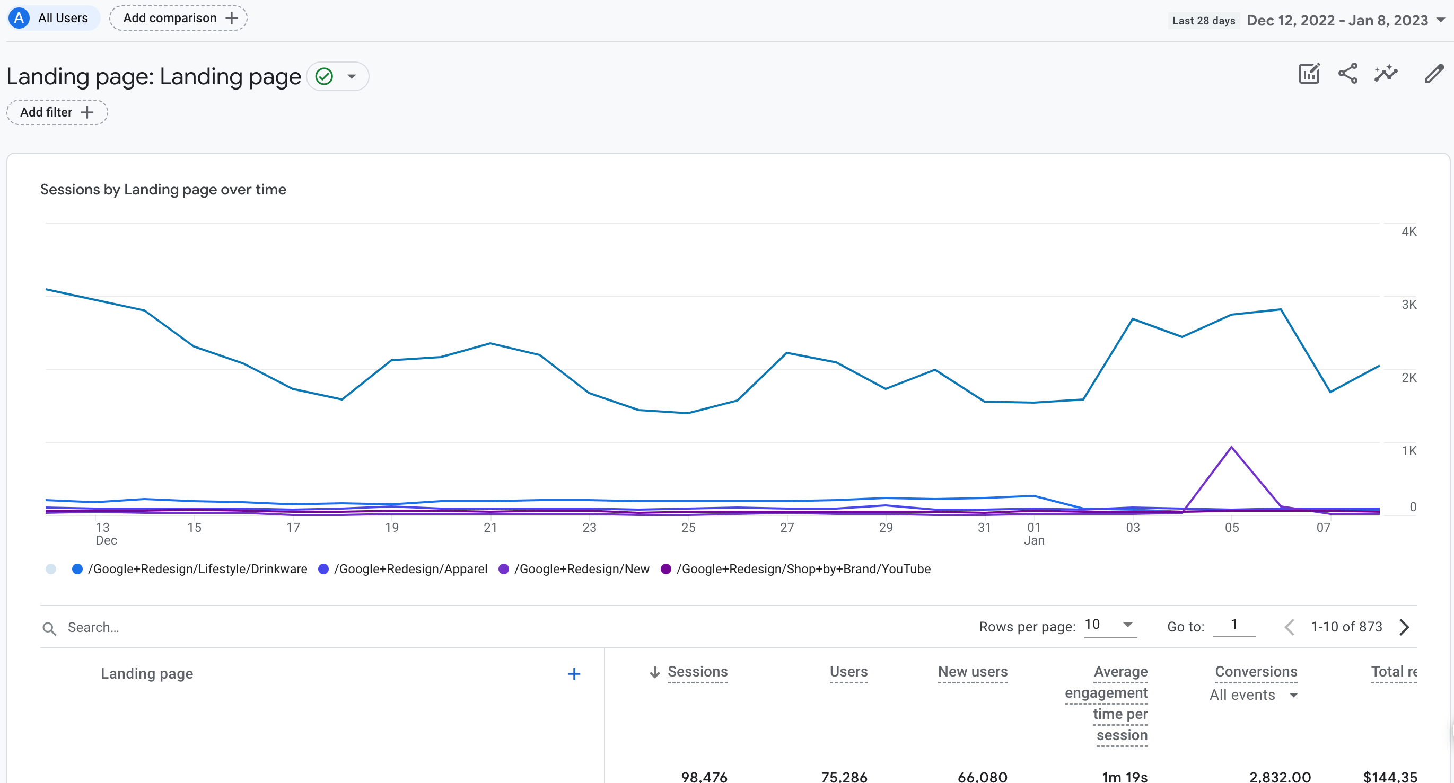This screenshot has width=1454, height=783.
Task: Sort by the Sessions column header
Action: [x=698, y=672]
